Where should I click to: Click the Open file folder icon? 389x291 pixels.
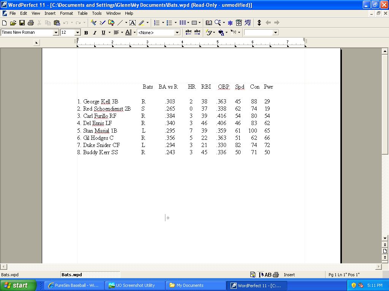(13, 23)
